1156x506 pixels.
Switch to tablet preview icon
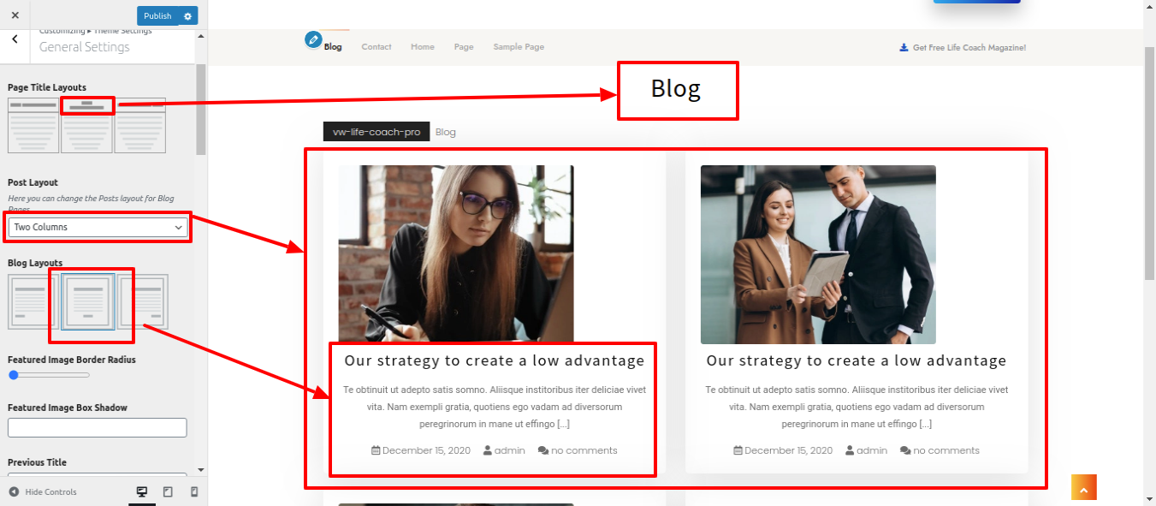(168, 491)
